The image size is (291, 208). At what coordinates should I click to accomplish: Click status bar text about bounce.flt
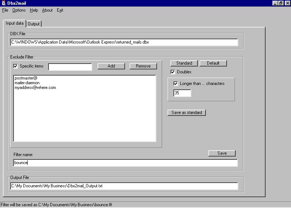pyautogui.click(x=56, y=205)
